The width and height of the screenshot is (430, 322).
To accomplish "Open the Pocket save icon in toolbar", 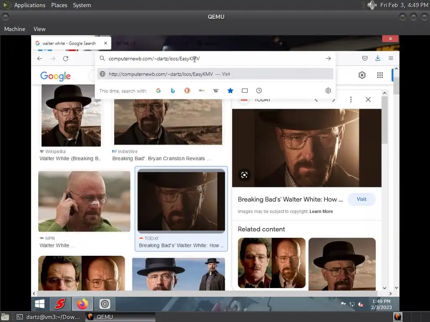I will 365,58.
